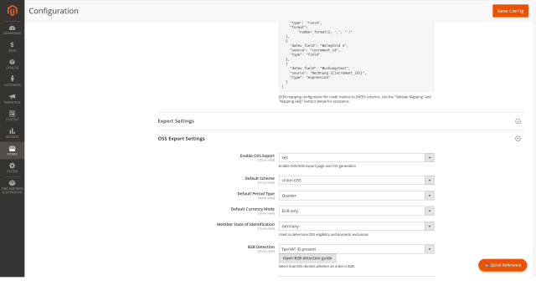The width and height of the screenshot is (536, 301).
Task: Open the Default Scheme dropdown
Action: (357, 181)
